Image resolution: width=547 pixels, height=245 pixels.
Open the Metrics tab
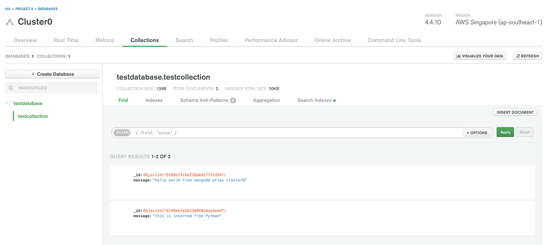[104, 40]
